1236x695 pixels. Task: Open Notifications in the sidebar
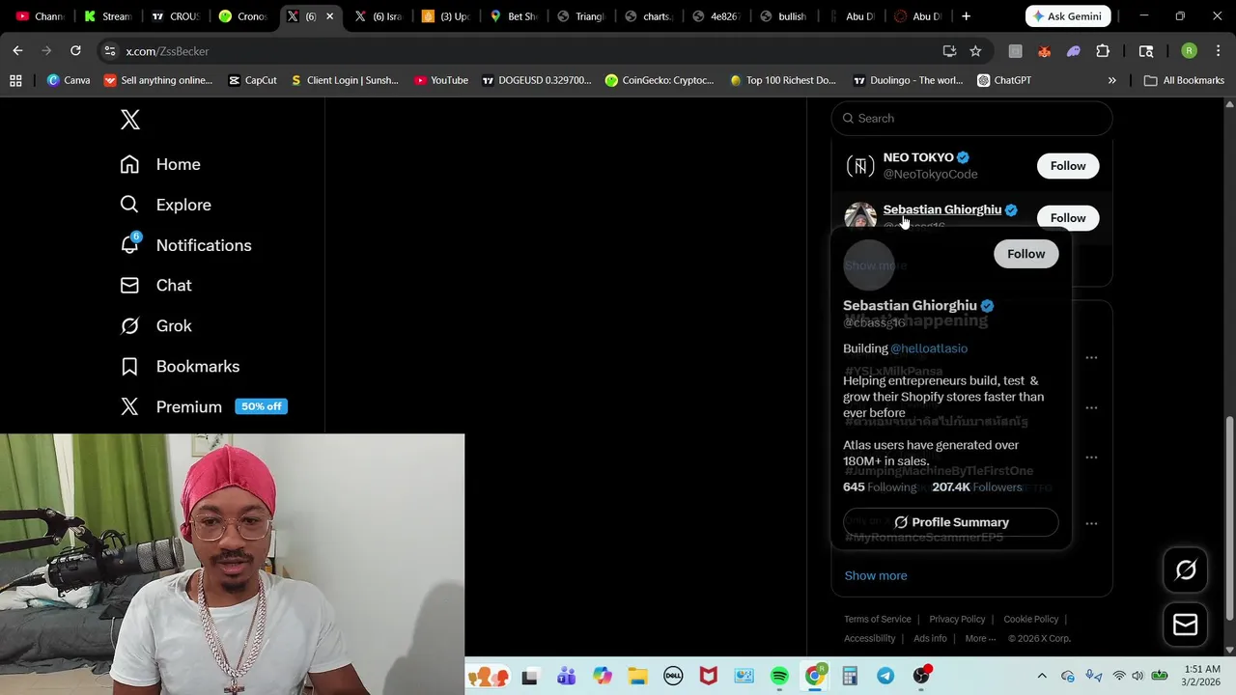[185, 245]
